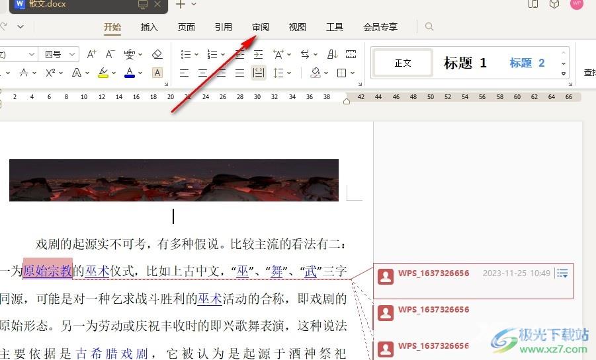The width and height of the screenshot is (596, 360).
Task: Click the phone device icon in title bar
Action: coord(533,4)
